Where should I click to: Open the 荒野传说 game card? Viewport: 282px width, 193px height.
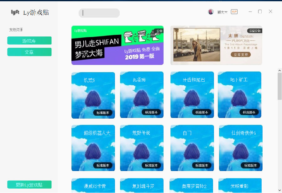[142, 148]
